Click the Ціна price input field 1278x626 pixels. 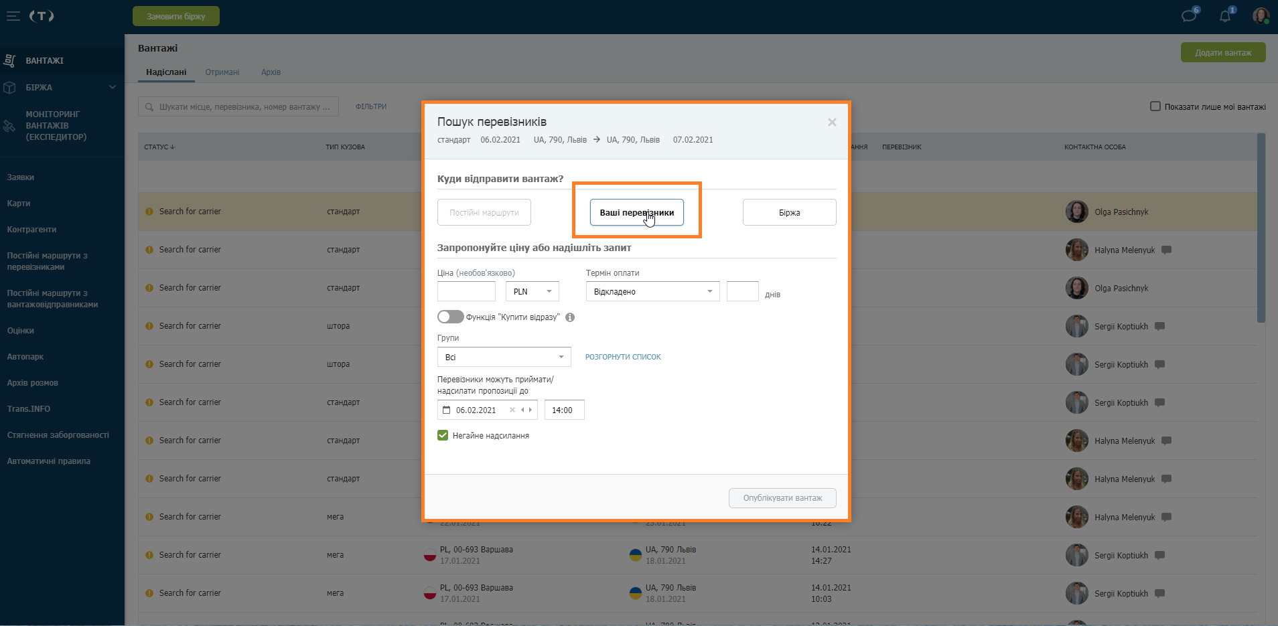(466, 291)
